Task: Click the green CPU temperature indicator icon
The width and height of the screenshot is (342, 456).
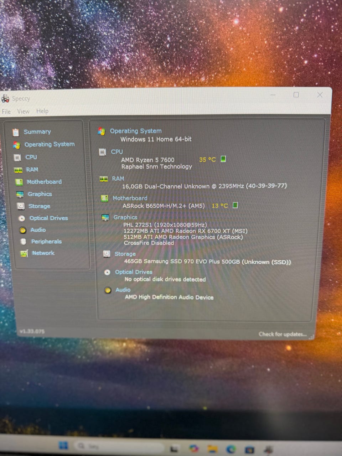Action: point(223,159)
